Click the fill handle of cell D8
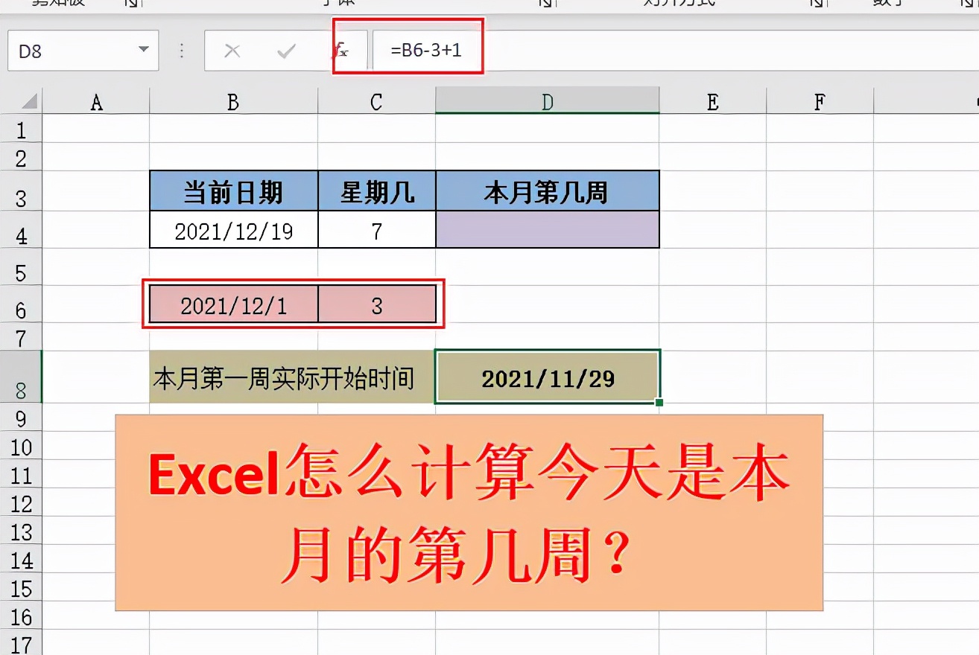 click(x=659, y=403)
